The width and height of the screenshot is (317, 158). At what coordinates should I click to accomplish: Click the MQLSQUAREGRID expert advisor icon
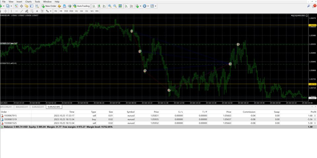[307, 15]
